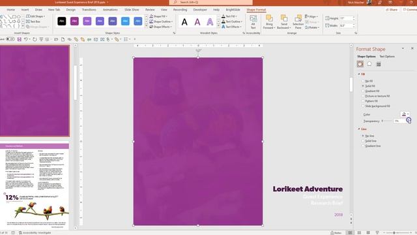
Task: Click the Send Backward icon
Action: [284, 18]
